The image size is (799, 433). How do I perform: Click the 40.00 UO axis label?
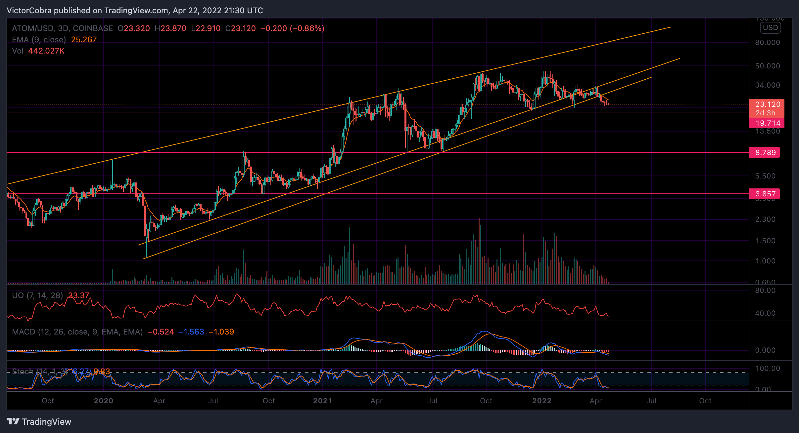(x=765, y=313)
